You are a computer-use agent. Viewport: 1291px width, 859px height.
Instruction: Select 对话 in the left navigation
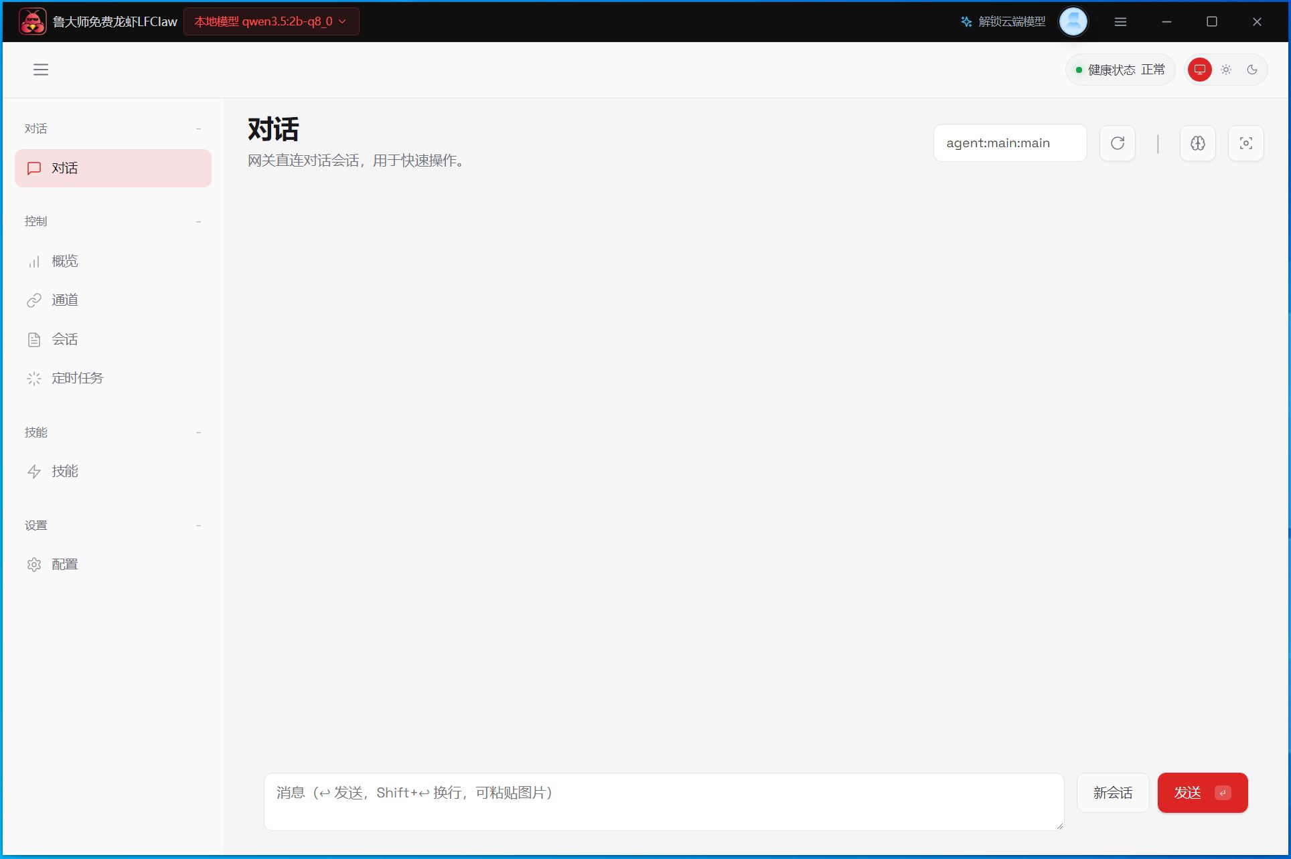65,168
